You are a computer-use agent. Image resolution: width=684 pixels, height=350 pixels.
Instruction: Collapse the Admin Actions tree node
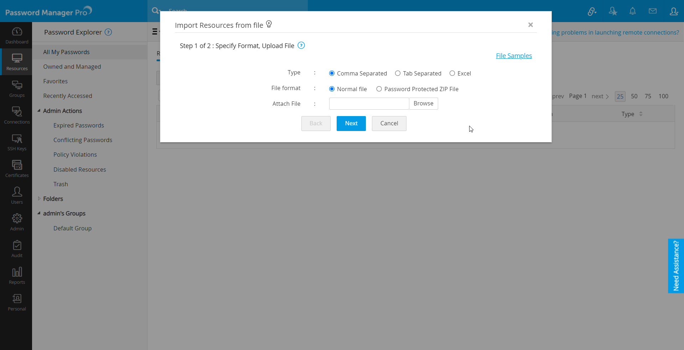pyautogui.click(x=39, y=111)
